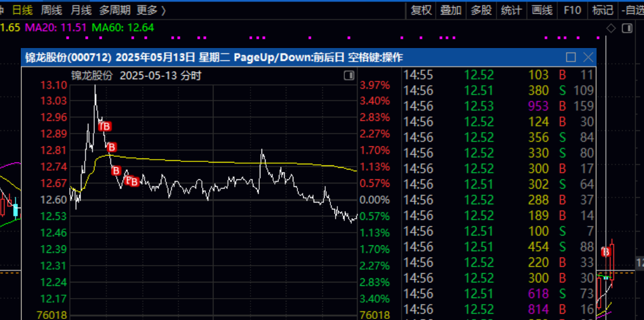Select the tick row with volume 288
The height and width of the screenshot is (320, 644).
click(499, 200)
